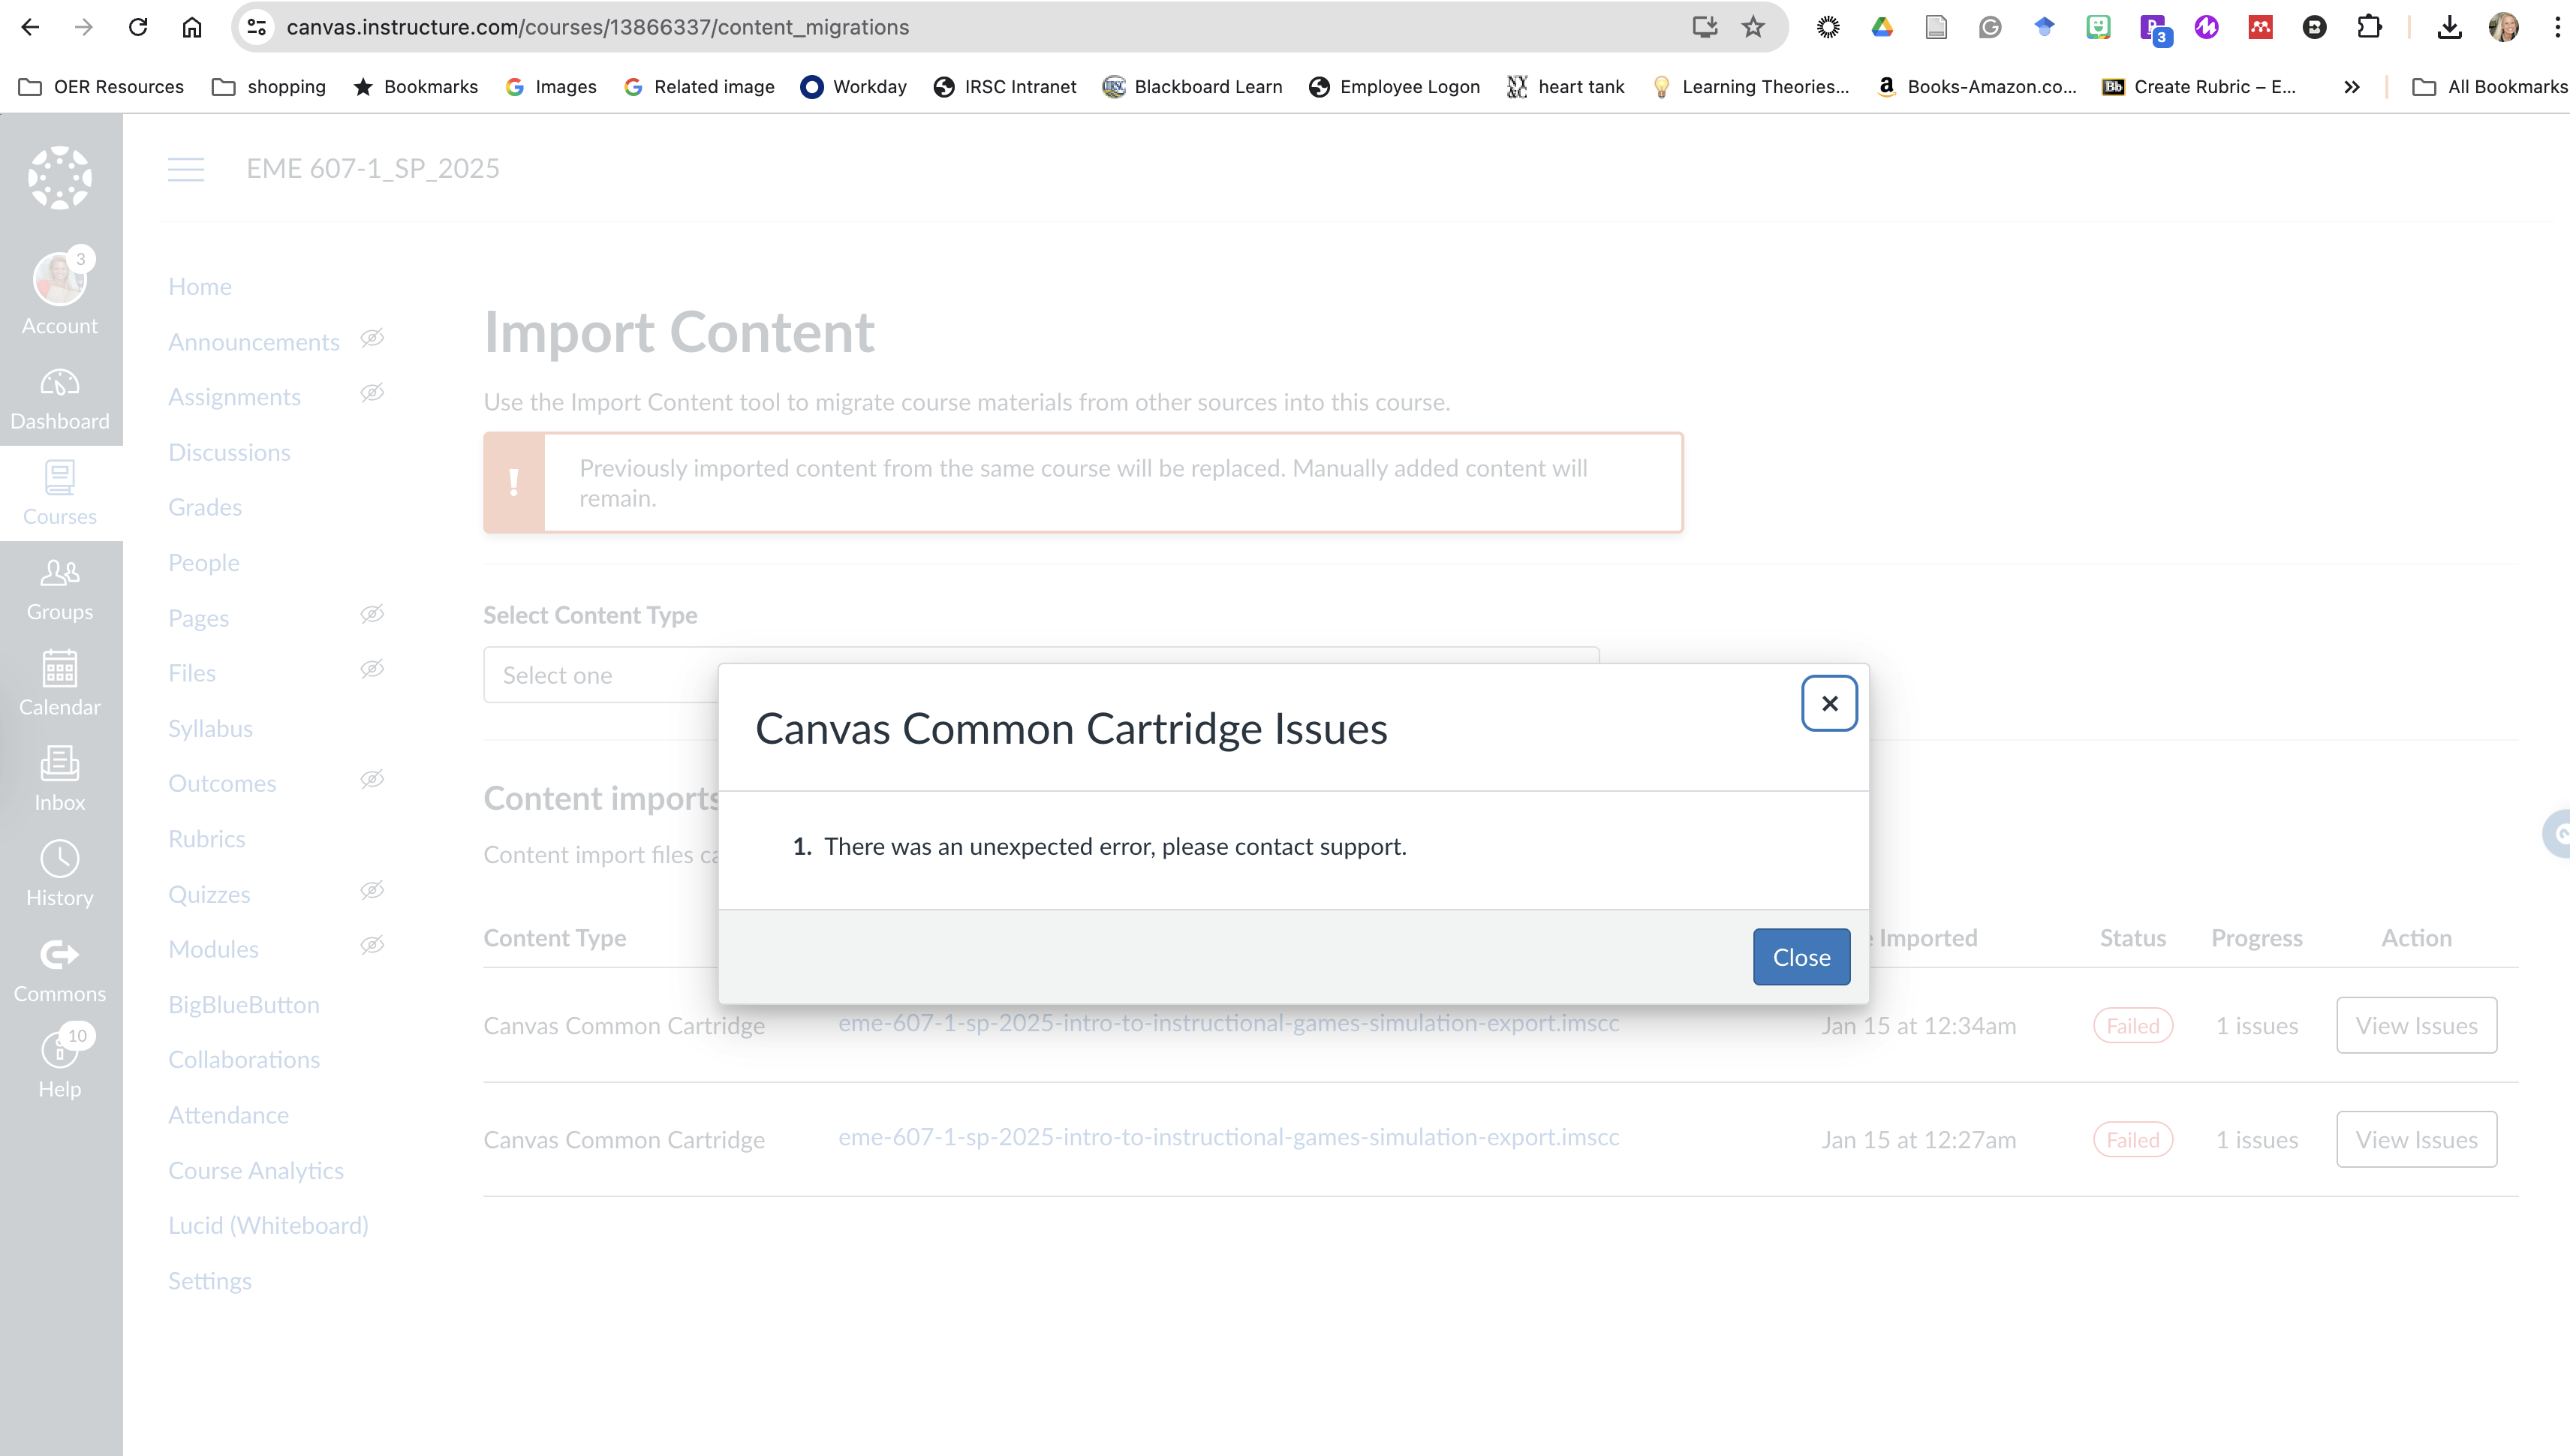
Task: Open View Issues for the failed import
Action: (x=2416, y=1025)
